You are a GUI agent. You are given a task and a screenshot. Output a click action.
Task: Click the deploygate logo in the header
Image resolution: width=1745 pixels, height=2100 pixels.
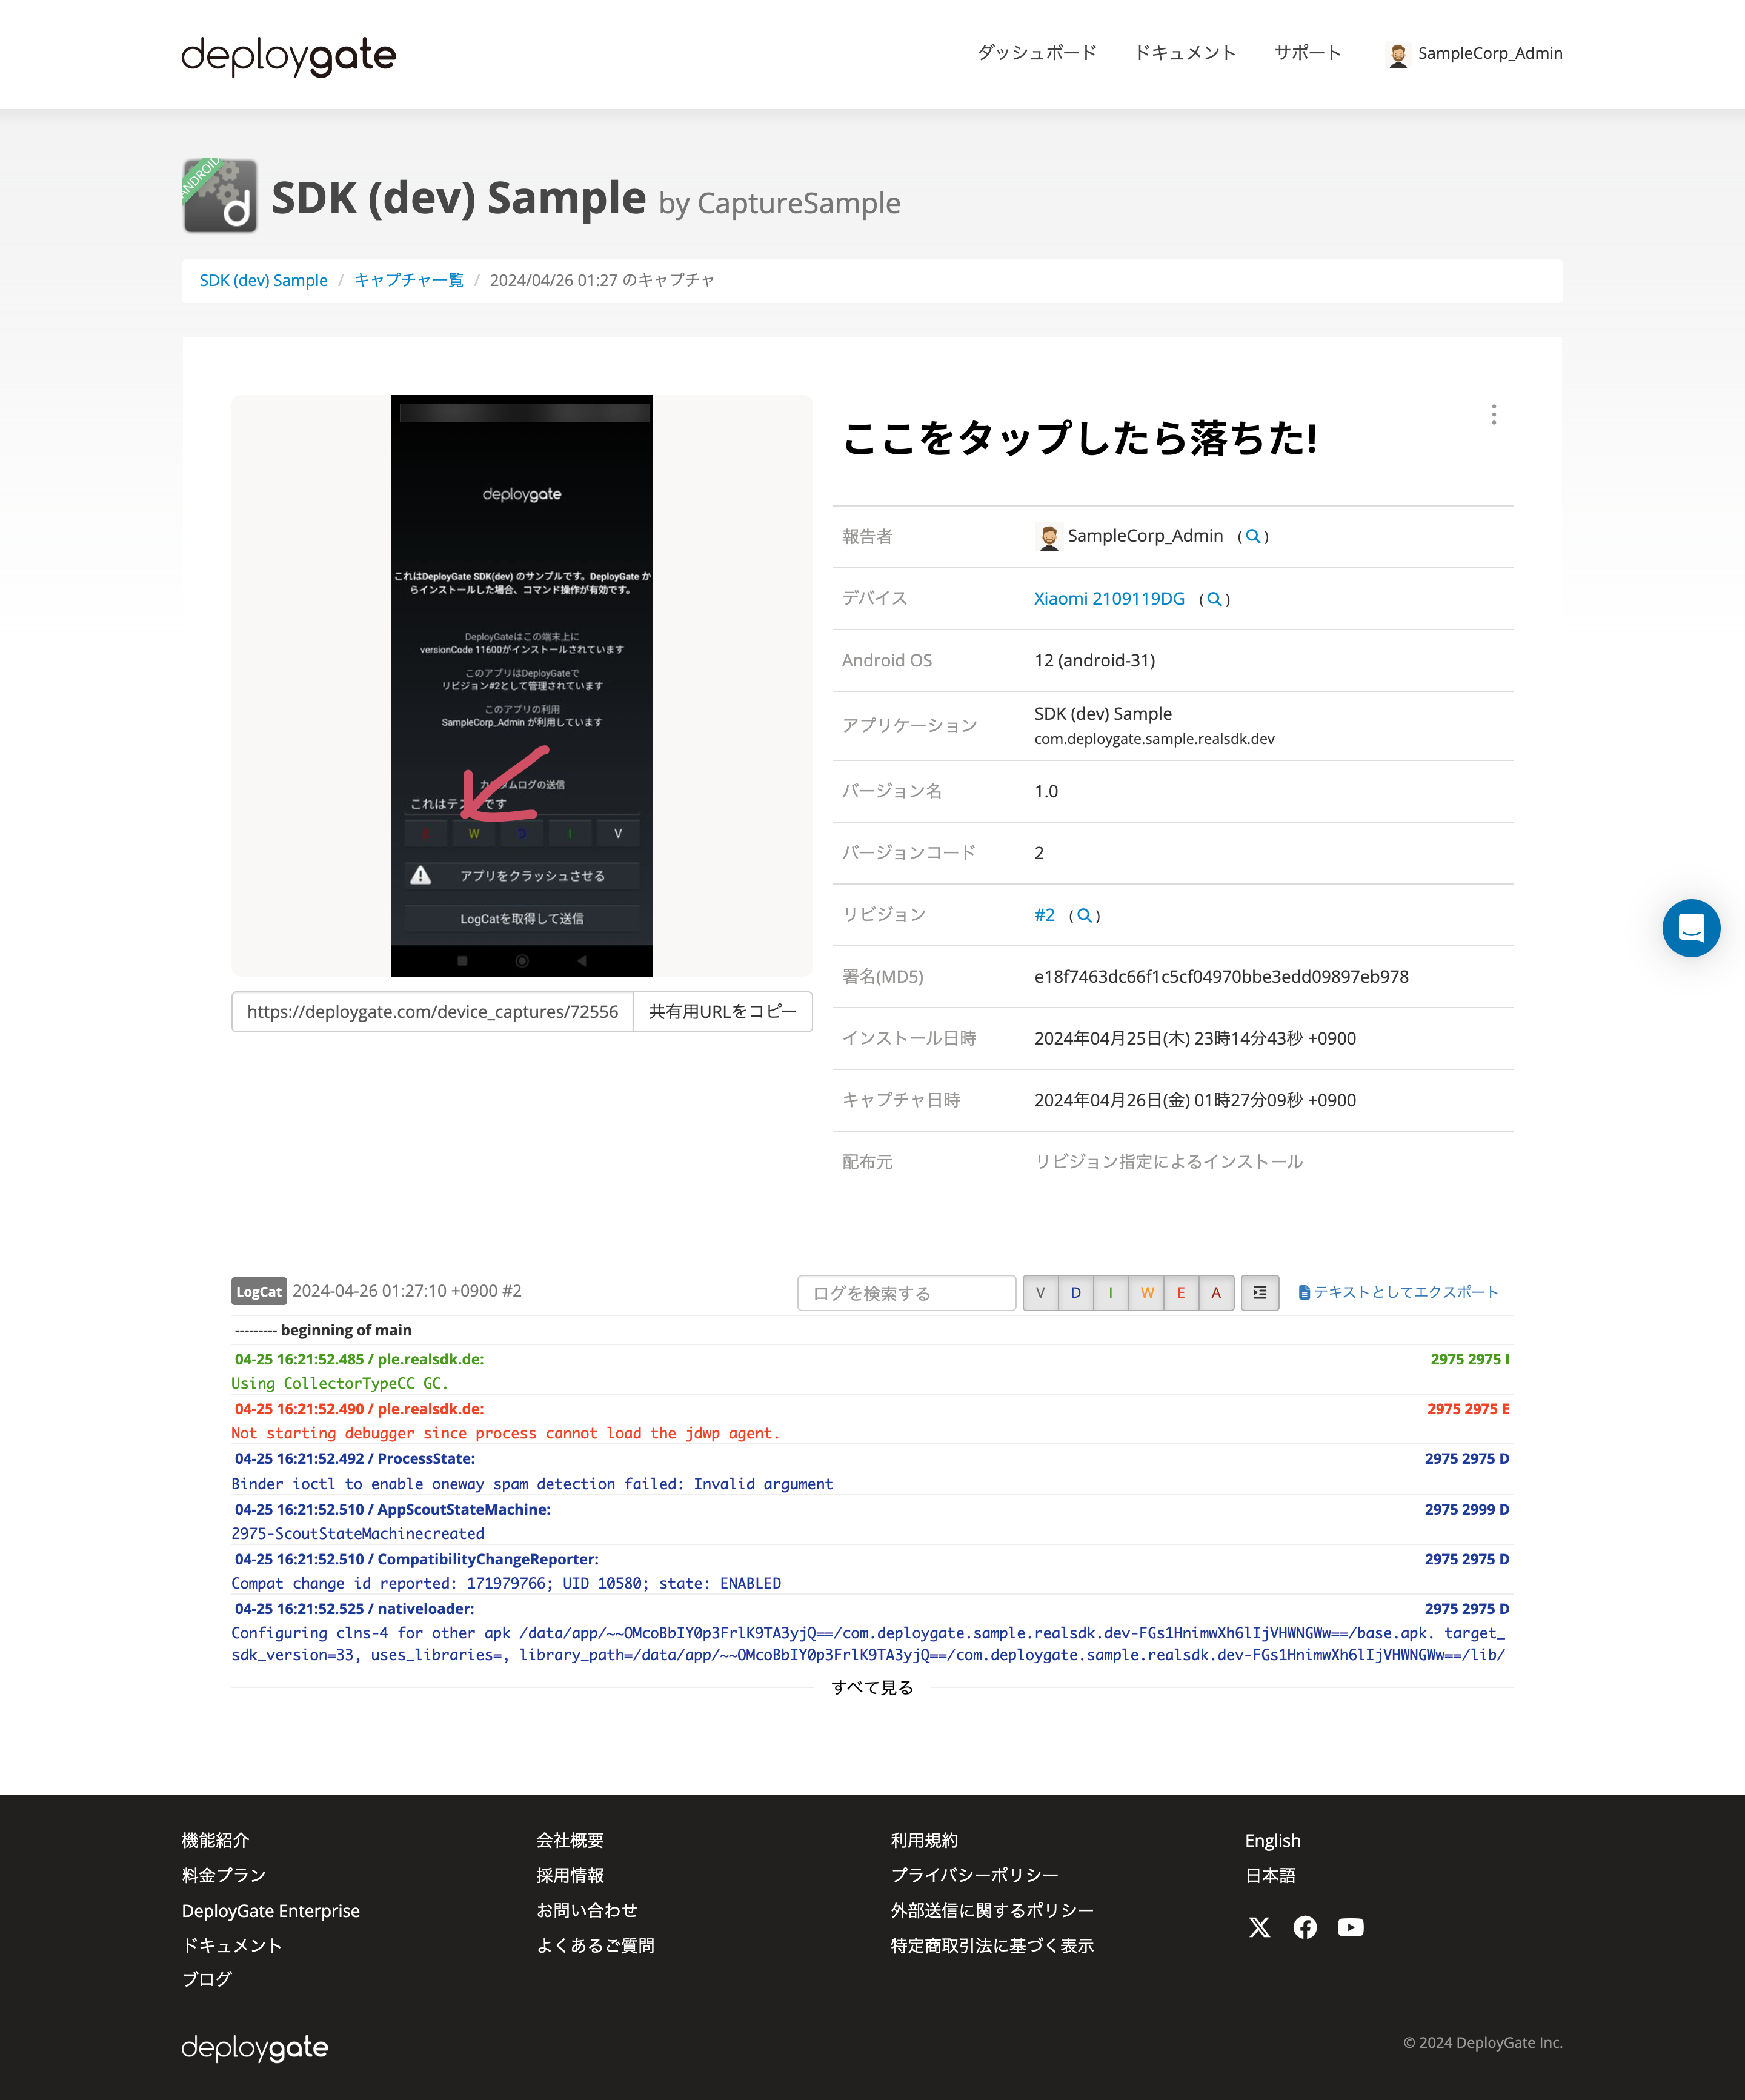pyautogui.click(x=288, y=55)
